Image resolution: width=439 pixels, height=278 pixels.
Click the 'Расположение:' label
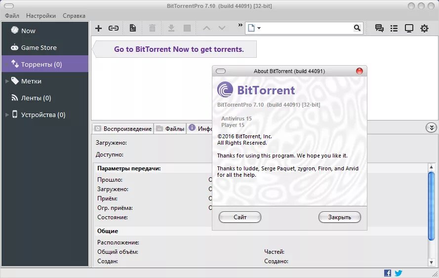118,242
